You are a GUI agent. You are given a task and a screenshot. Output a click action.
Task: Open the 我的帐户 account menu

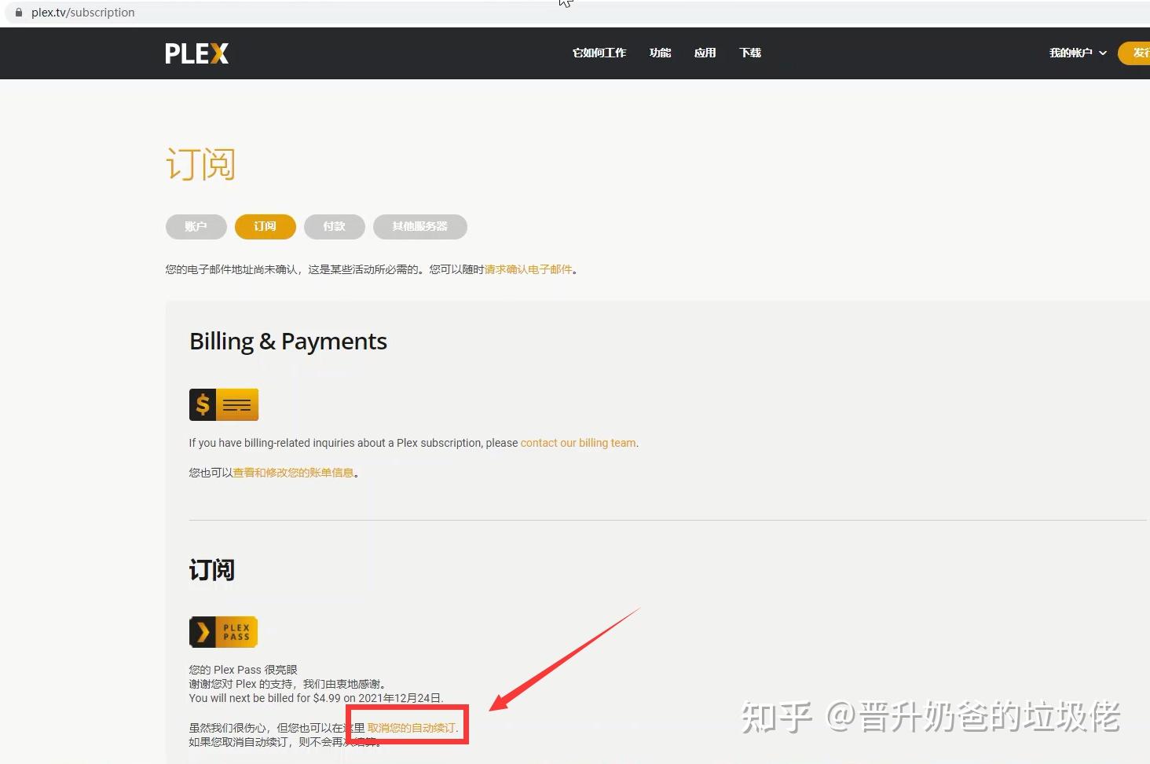pos(1072,53)
